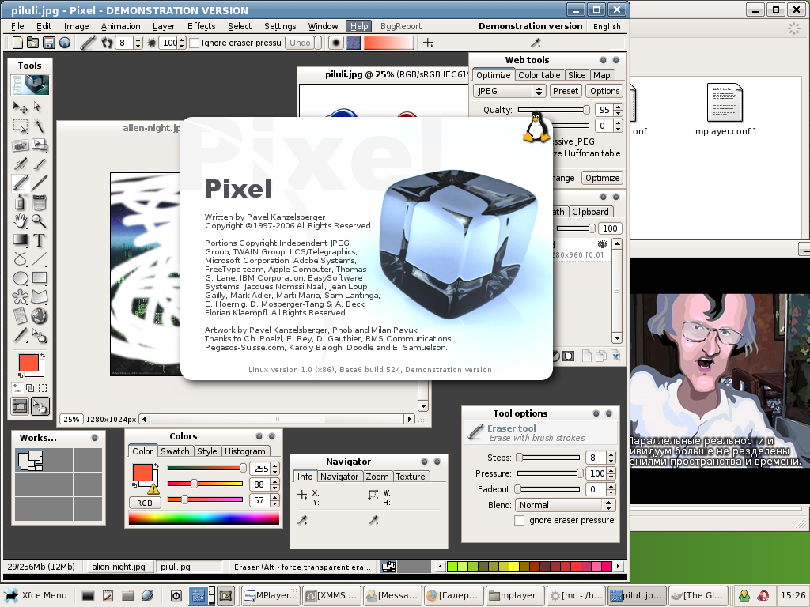This screenshot has height=607, width=810.
Task: Adjust the Quality value stepper arrows
Action: pos(619,109)
